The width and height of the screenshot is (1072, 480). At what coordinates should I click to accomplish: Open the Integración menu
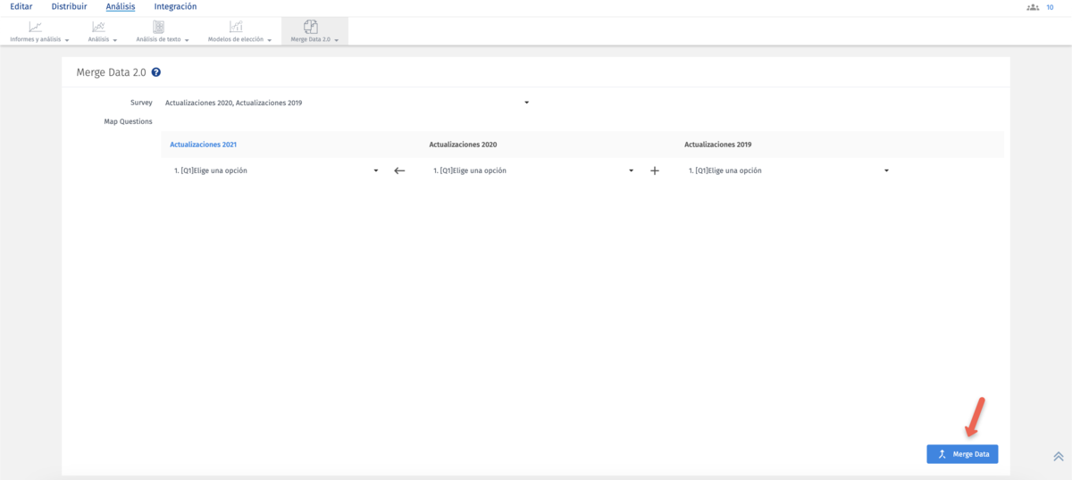(175, 6)
